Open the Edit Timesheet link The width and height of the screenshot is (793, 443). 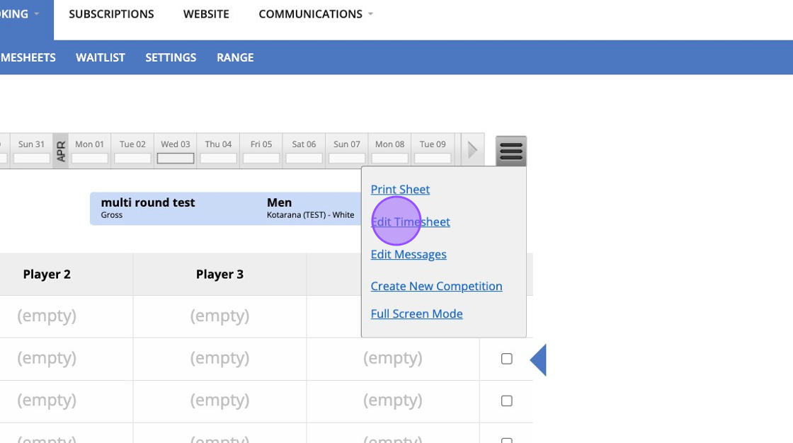[410, 221]
